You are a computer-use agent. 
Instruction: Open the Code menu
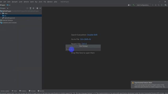pyautogui.click(x=20, y=2)
